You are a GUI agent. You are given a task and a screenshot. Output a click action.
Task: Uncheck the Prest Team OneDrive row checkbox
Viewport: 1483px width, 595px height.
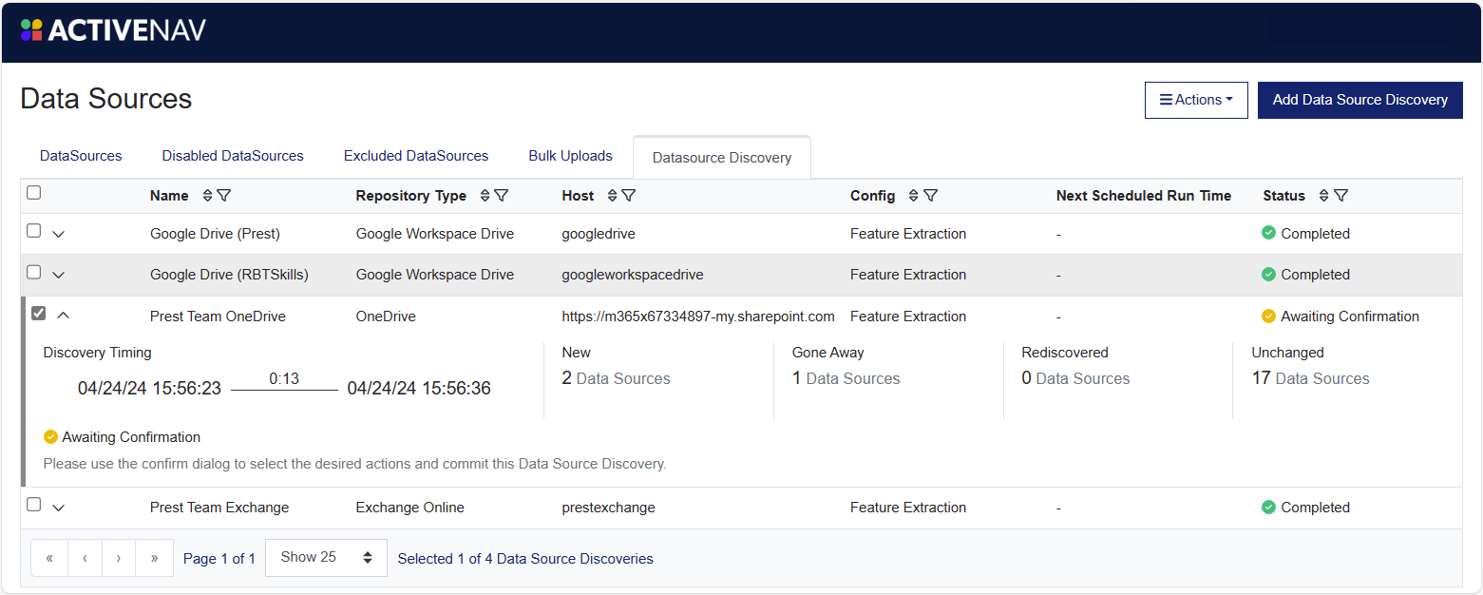[x=38, y=314]
